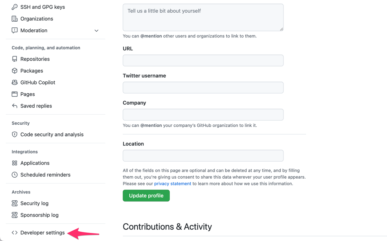Screen dimensions: 387x241
Task: Focus the URL input field
Action: click(203, 60)
